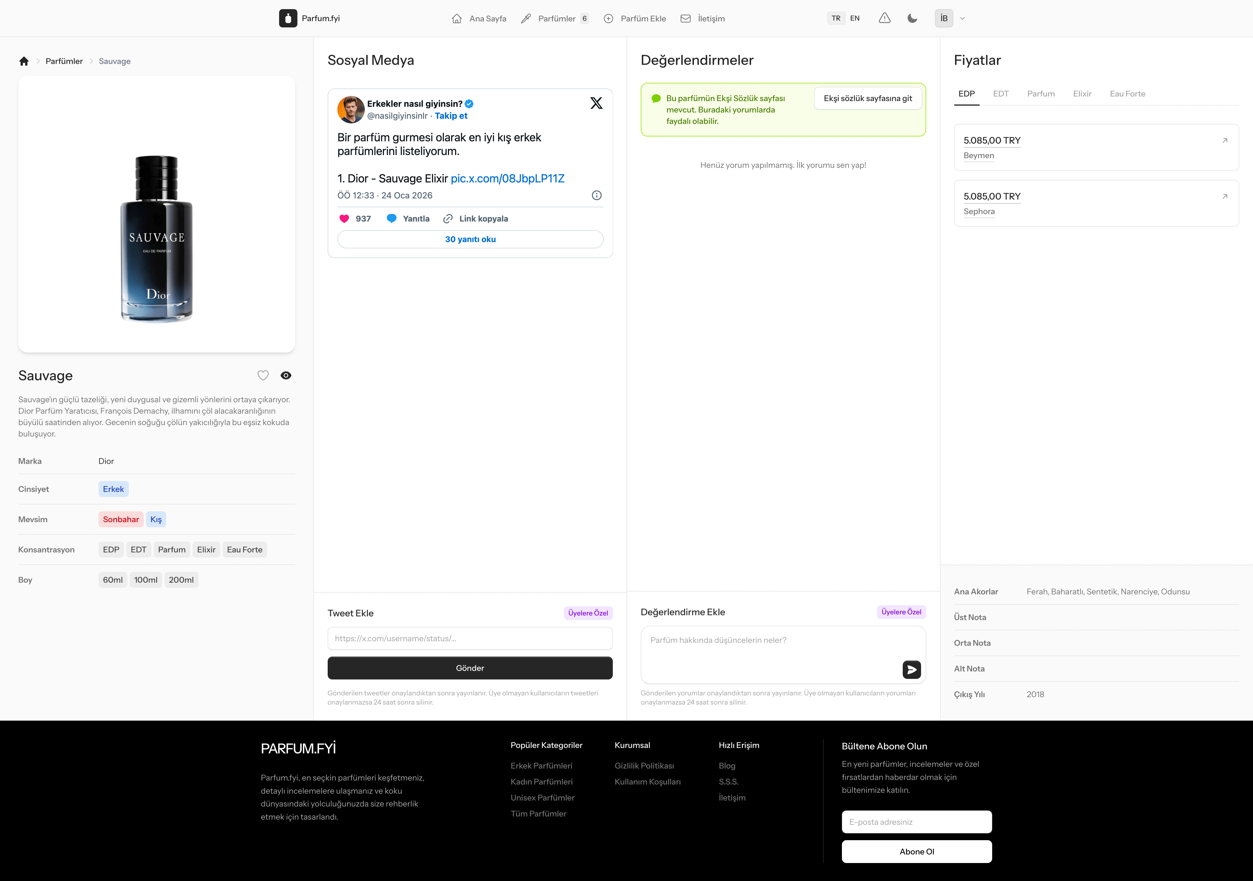The image size is (1253, 881).
Task: Click the Parfümler breadcrumb link
Action: (x=64, y=61)
